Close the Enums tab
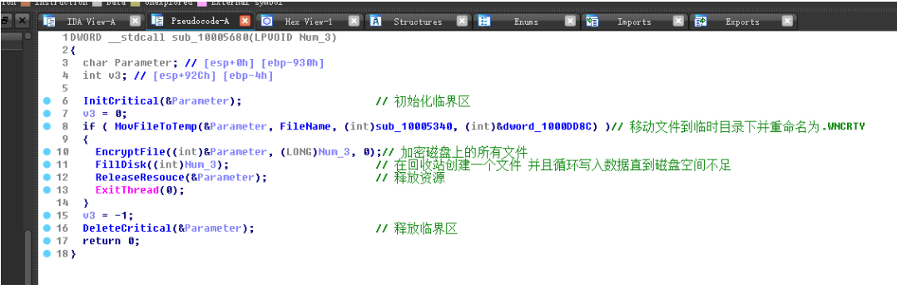Screen dimensions: 897x299 pyautogui.click(x=570, y=21)
